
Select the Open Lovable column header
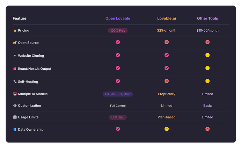click(x=118, y=18)
